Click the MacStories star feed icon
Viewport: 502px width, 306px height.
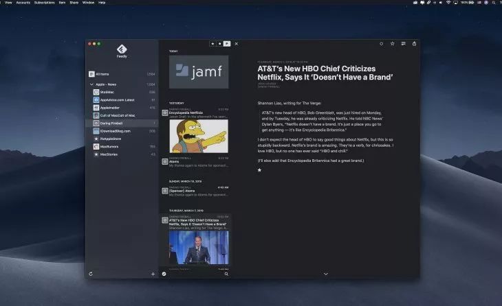point(96,154)
